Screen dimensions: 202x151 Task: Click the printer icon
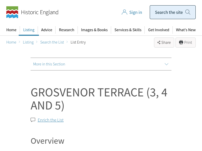pyautogui.click(x=181, y=43)
